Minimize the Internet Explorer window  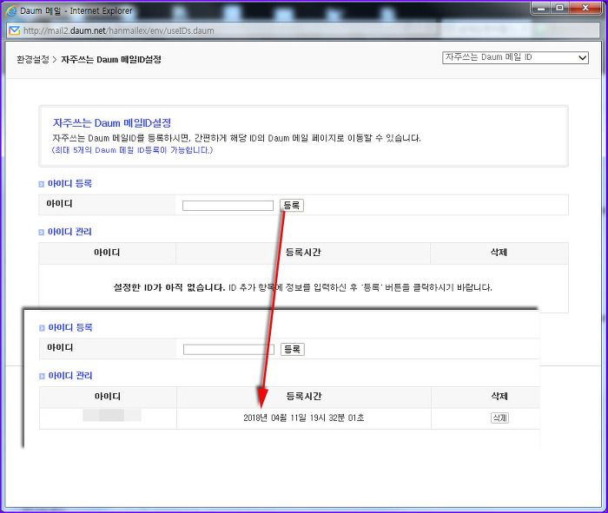tap(541, 8)
